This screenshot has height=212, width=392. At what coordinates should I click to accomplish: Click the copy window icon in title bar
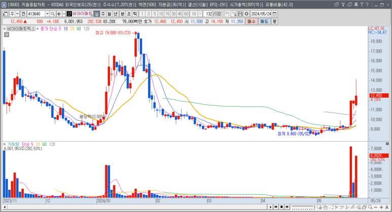(349, 5)
